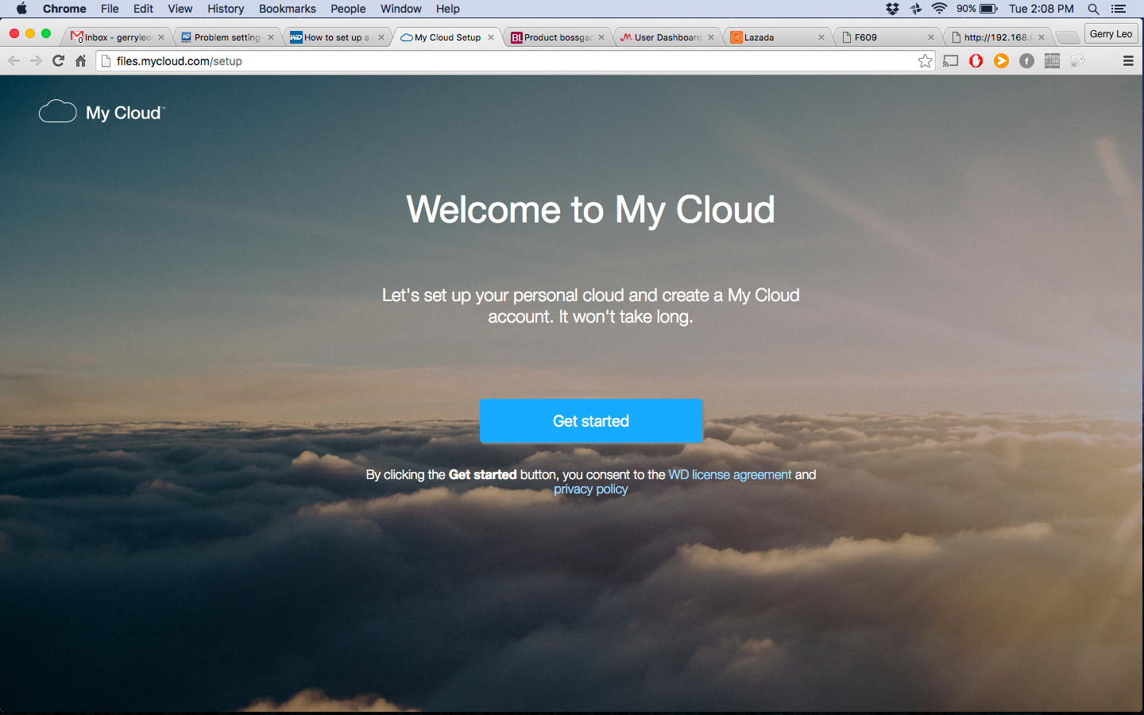Open the Edit menu
Screen dimensions: 1144x715
(144, 9)
